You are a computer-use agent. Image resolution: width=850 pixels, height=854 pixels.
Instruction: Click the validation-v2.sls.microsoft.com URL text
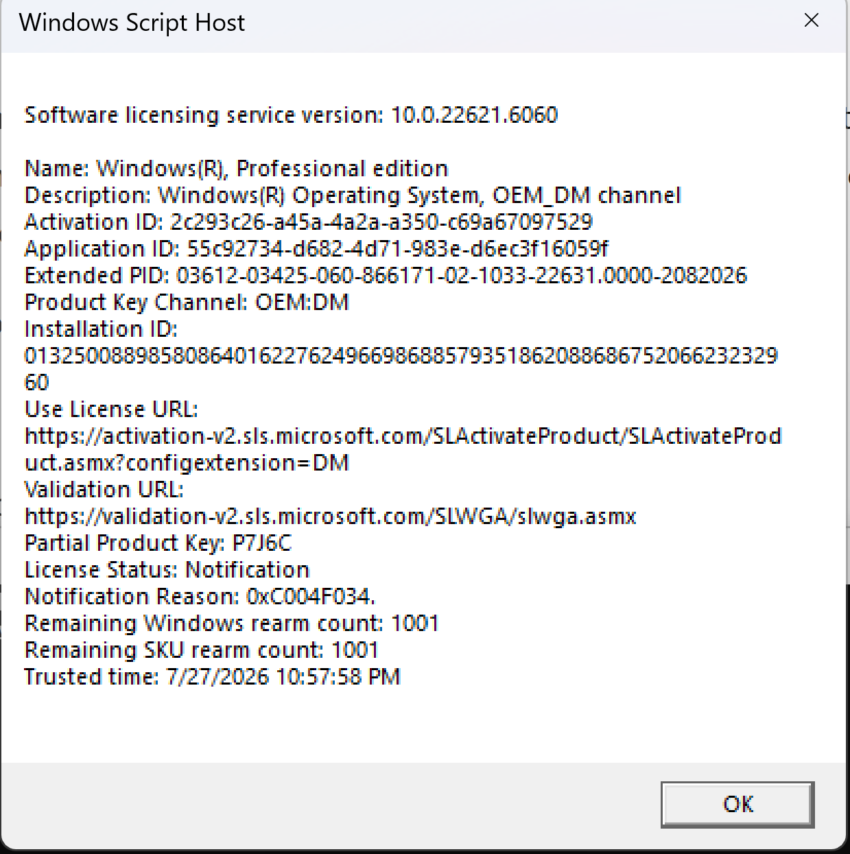tap(331, 516)
